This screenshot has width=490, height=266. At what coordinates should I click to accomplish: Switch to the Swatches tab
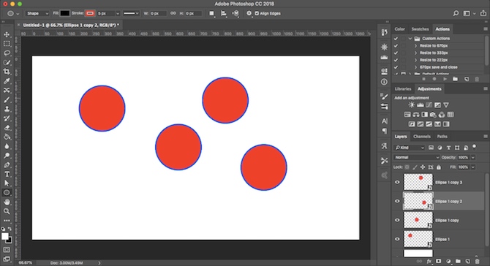[420, 29]
